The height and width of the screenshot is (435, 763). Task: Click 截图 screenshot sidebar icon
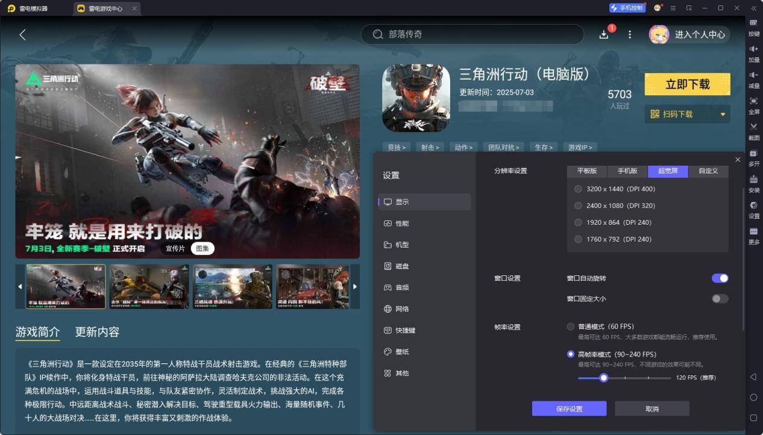753,131
